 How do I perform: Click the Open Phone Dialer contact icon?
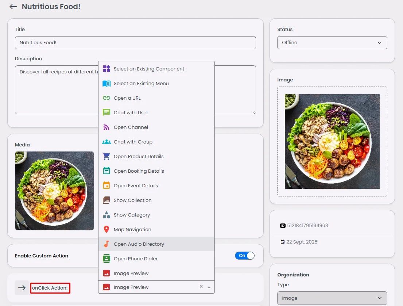point(106,259)
